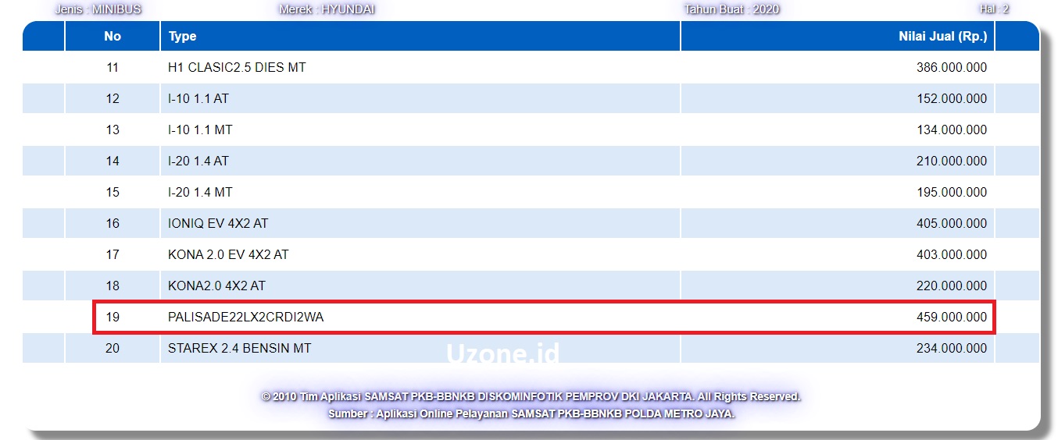This screenshot has width=1058, height=440.
Task: Click the price 195.000.000
Action: (951, 193)
